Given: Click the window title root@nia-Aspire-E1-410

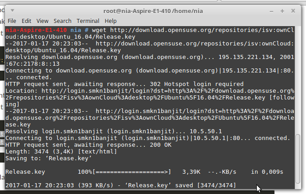Looking at the screenshot, I should pyautogui.click(x=153, y=9).
